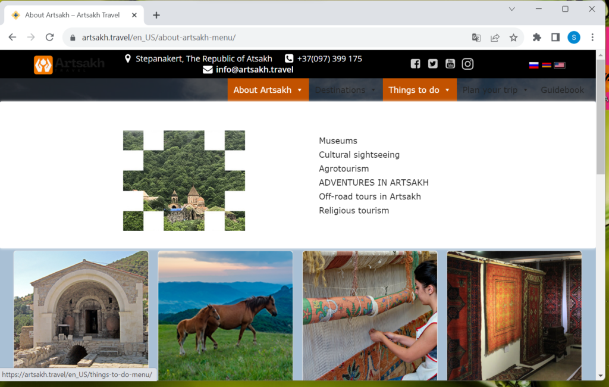The height and width of the screenshot is (387, 609).
Task: Switch language using the Russian flag
Action: click(x=533, y=65)
